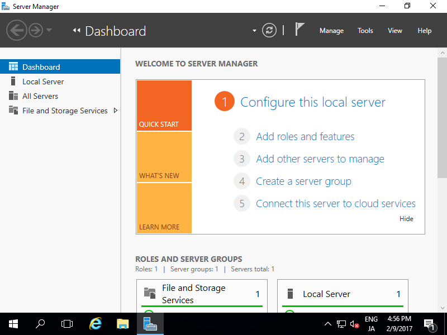Open the Start menu
The image size is (447, 335).
click(12, 324)
